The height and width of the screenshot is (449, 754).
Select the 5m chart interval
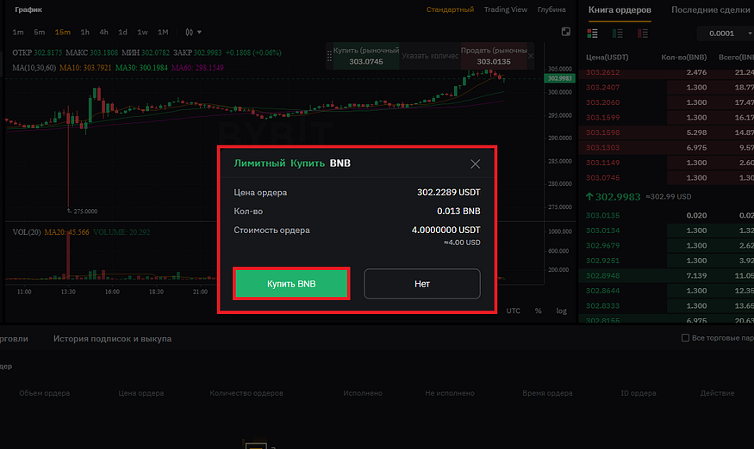(x=40, y=32)
